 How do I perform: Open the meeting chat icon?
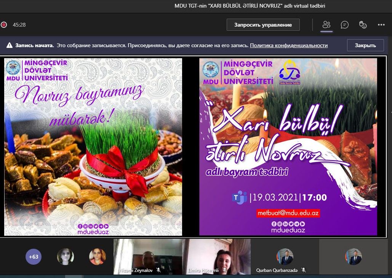(x=345, y=25)
